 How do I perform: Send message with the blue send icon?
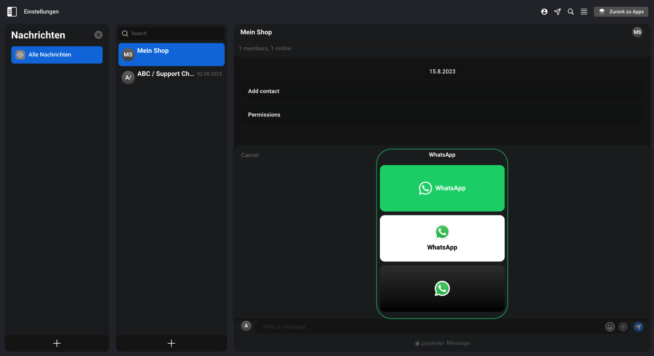638,327
